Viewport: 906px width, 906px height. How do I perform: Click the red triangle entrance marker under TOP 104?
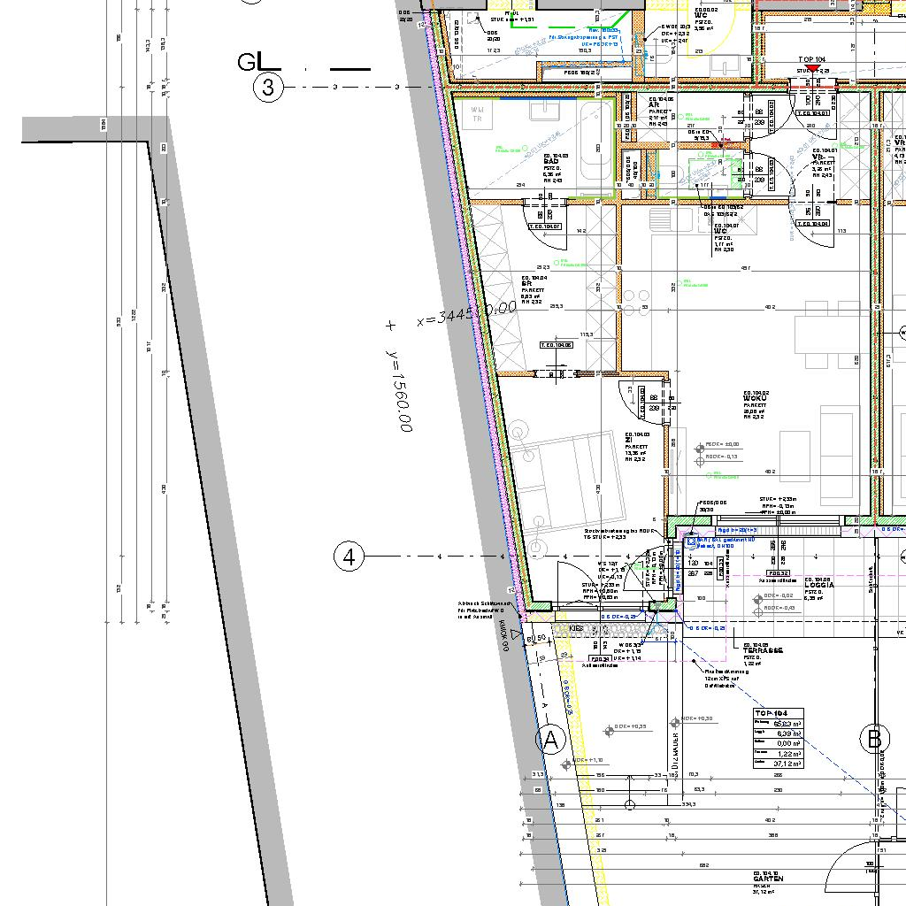(813, 68)
